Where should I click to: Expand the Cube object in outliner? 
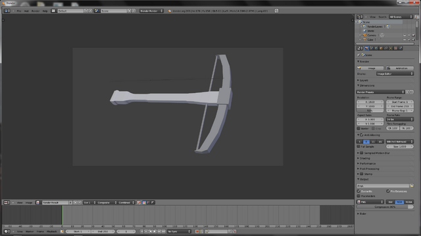pos(360,39)
